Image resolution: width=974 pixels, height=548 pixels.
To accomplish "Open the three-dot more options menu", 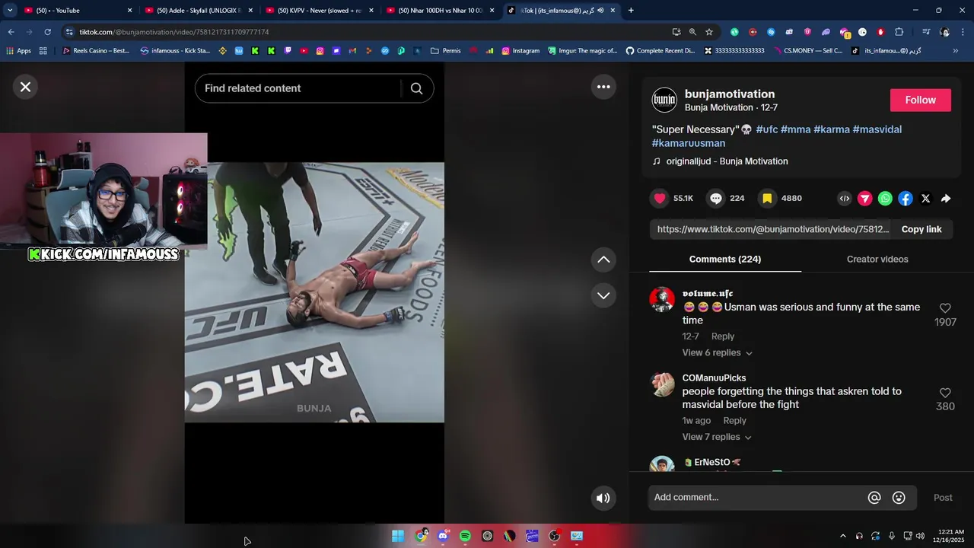I will [x=603, y=87].
